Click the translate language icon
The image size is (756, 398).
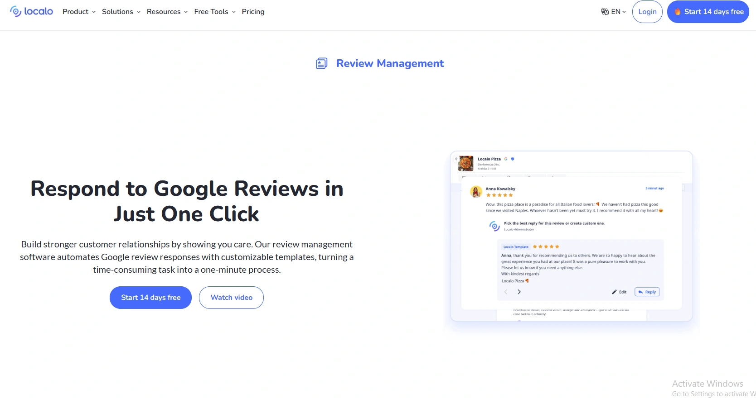605,12
